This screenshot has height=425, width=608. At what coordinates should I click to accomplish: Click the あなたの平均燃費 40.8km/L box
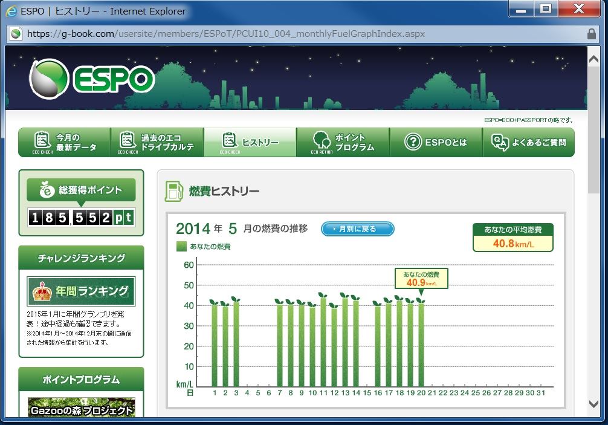click(513, 238)
